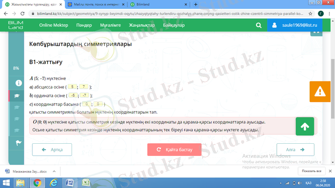335x188 pixels.
Task: Click the finish flag icon in sidebar
Action: (x=18, y=143)
